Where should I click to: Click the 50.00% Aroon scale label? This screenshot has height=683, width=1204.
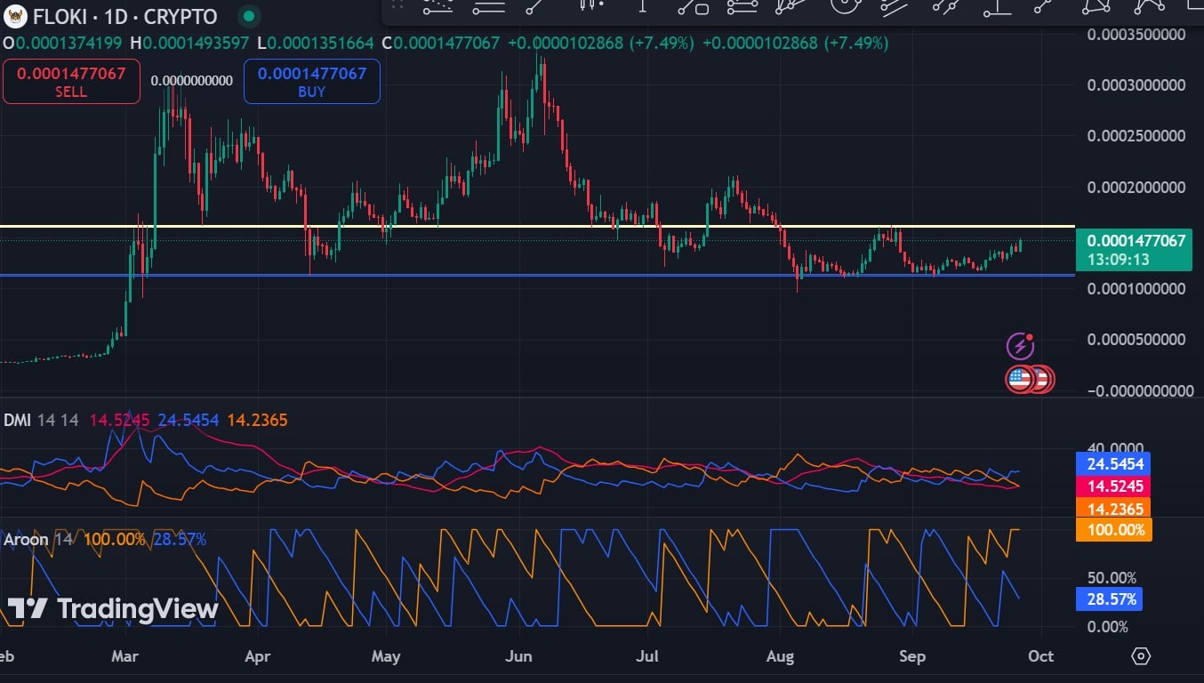tap(1112, 578)
